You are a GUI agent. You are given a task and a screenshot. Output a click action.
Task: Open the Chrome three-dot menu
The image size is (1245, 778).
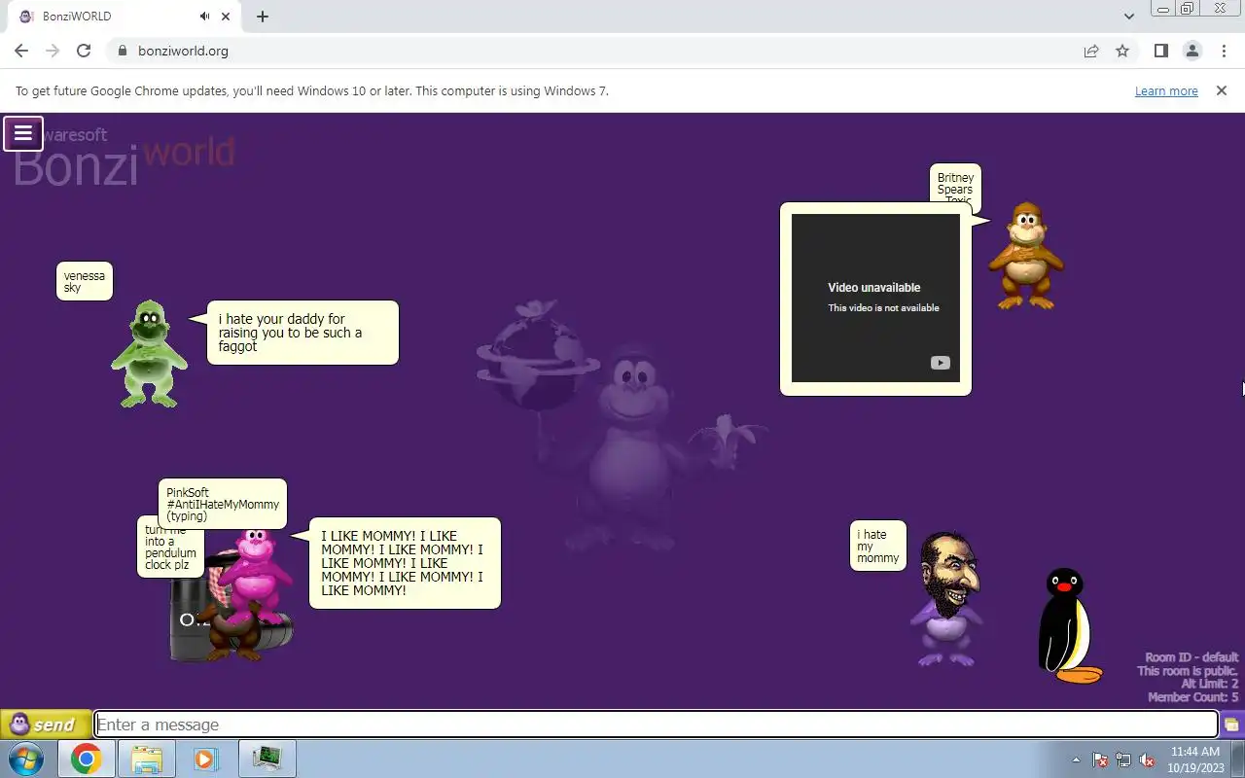coord(1224,51)
